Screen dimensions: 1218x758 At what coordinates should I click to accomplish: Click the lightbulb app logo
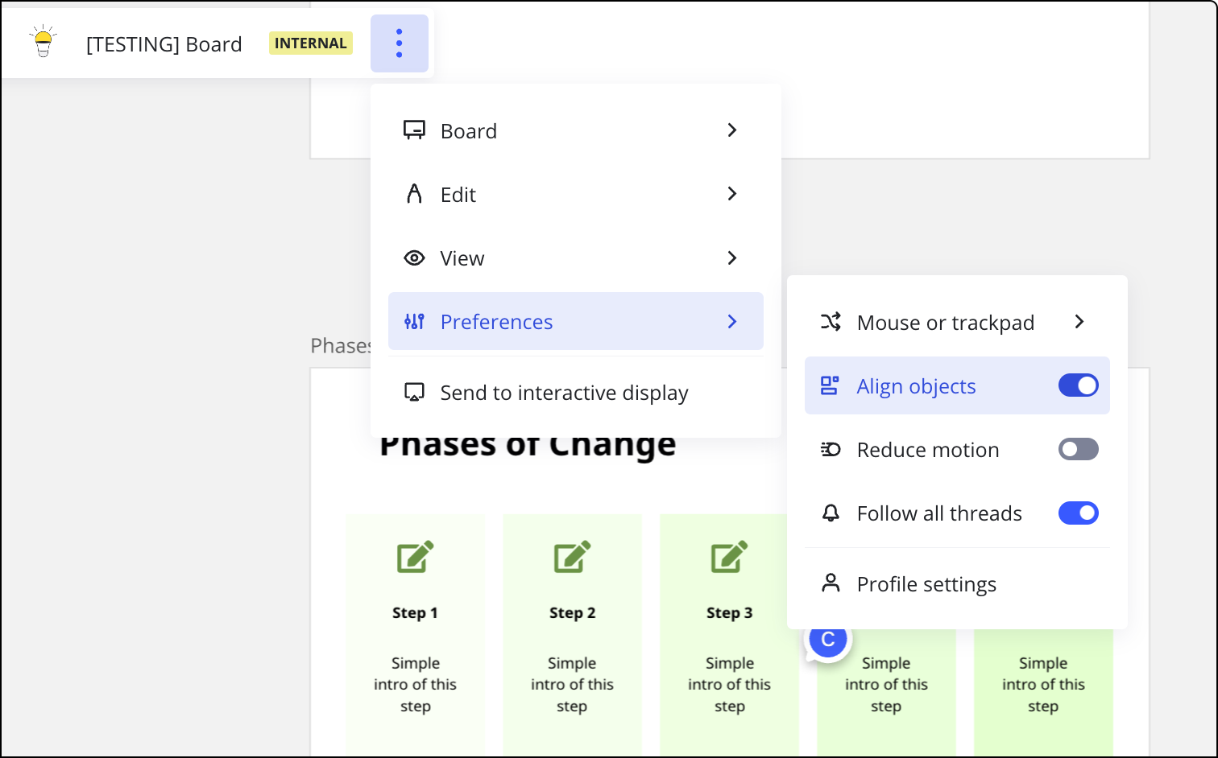coord(43,43)
